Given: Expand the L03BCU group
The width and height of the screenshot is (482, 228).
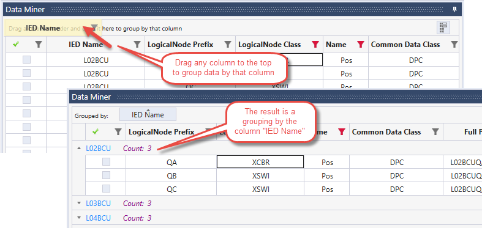Looking at the screenshot, I should click(80, 203).
